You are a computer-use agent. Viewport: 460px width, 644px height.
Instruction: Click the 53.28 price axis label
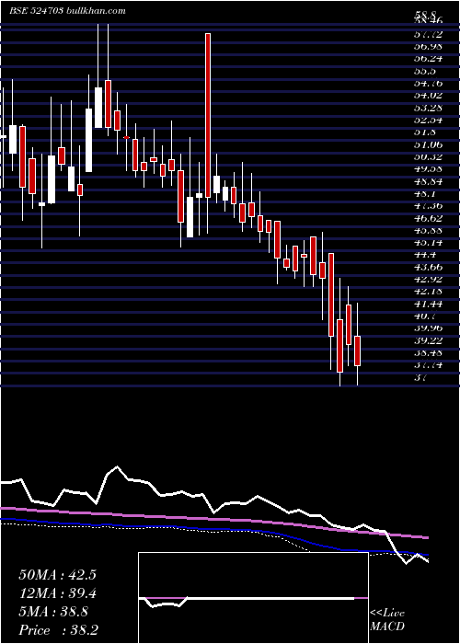[x=428, y=108]
